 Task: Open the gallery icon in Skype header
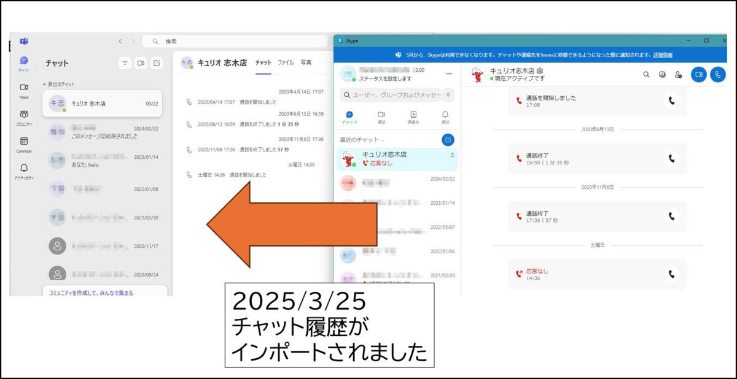click(x=662, y=74)
